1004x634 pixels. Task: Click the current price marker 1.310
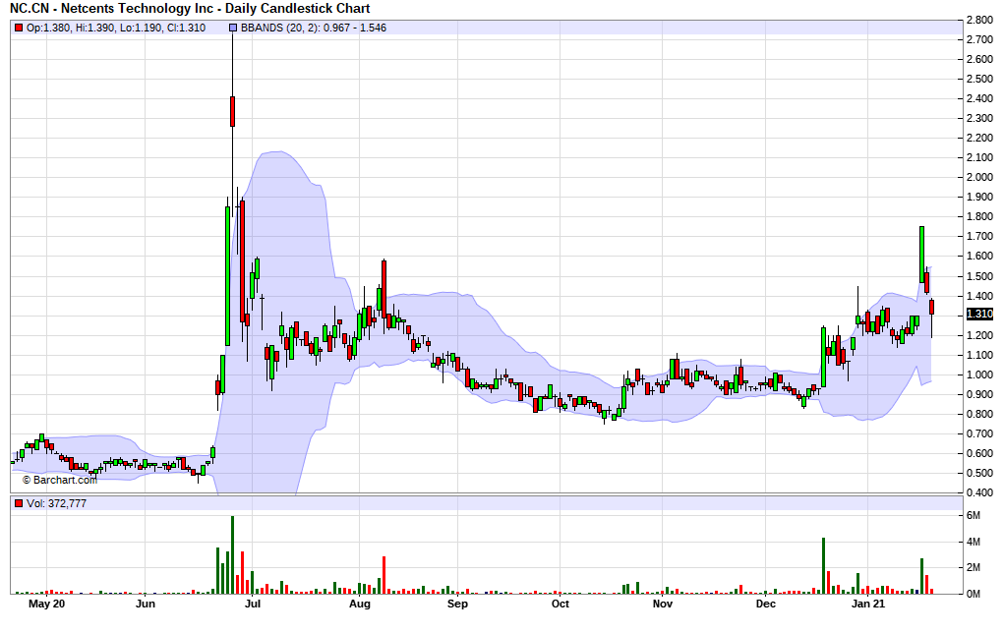tap(979, 315)
